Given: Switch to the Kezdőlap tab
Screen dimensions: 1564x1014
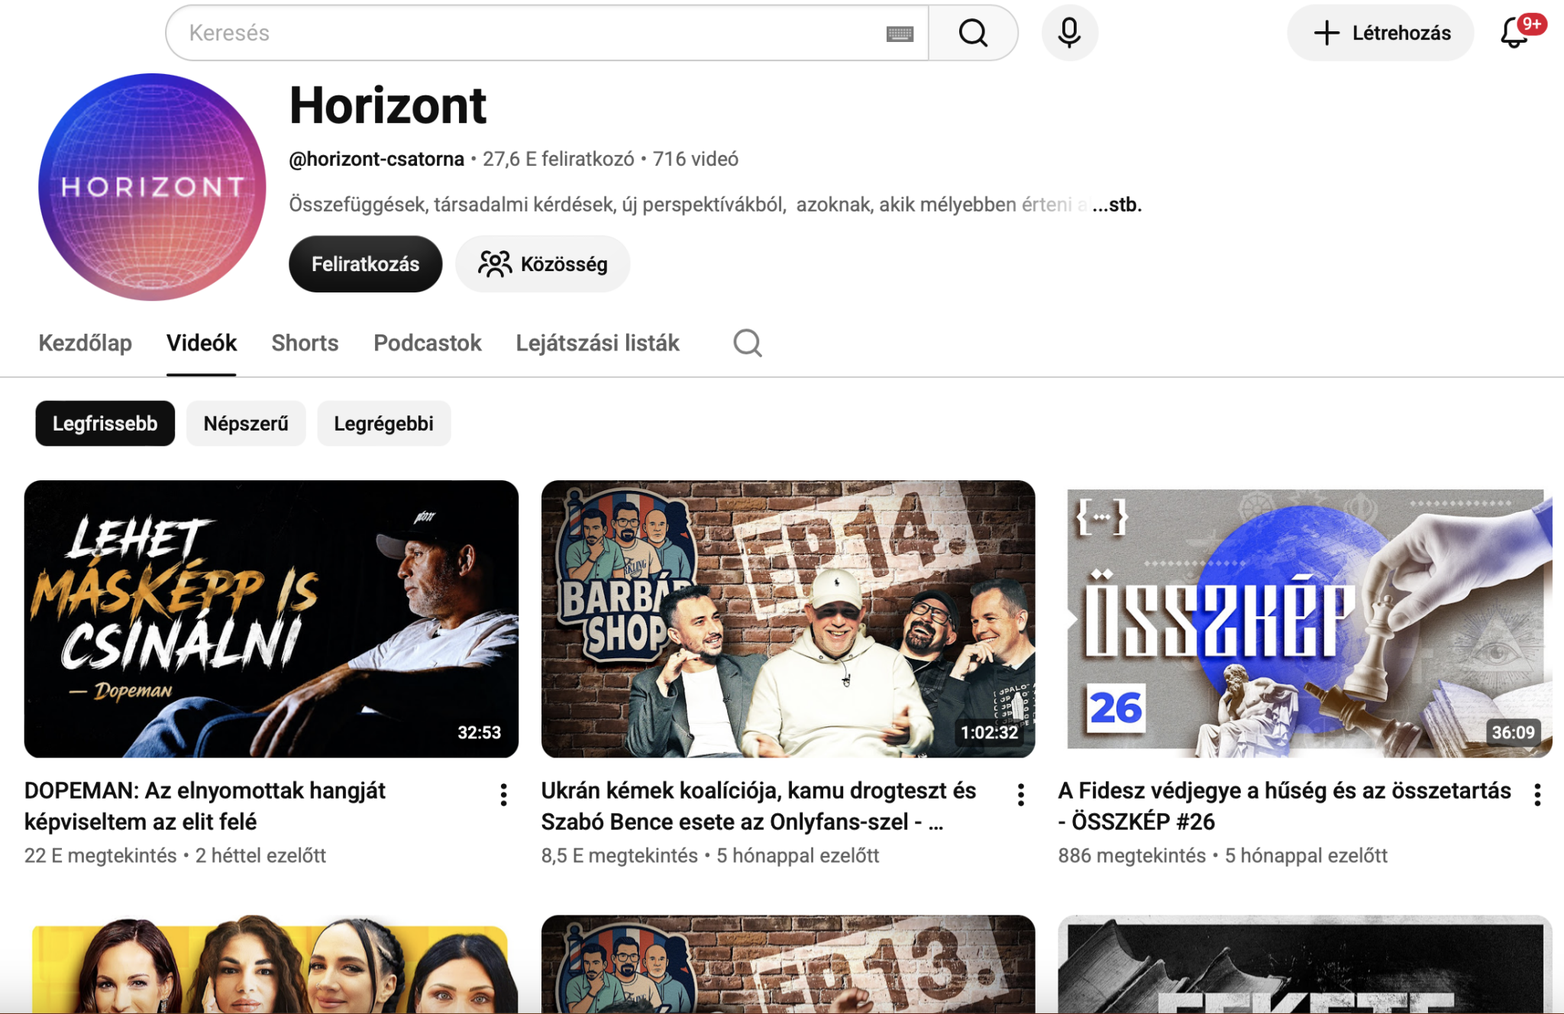Looking at the screenshot, I should coord(86,343).
